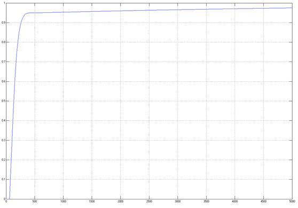Select the 1500 x-axis tick label
Viewport: 298px width, 208px height.
pos(92,202)
